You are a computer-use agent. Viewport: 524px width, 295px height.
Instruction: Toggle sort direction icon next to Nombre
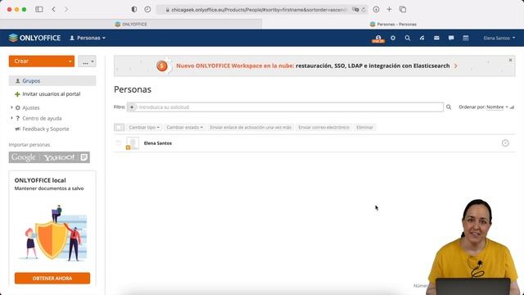tap(512, 107)
